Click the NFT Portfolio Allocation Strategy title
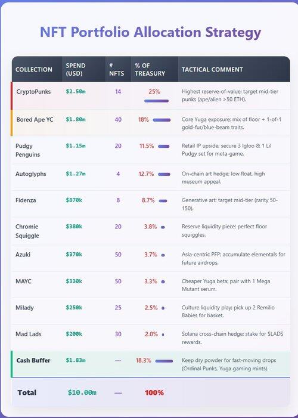 click(x=150, y=32)
